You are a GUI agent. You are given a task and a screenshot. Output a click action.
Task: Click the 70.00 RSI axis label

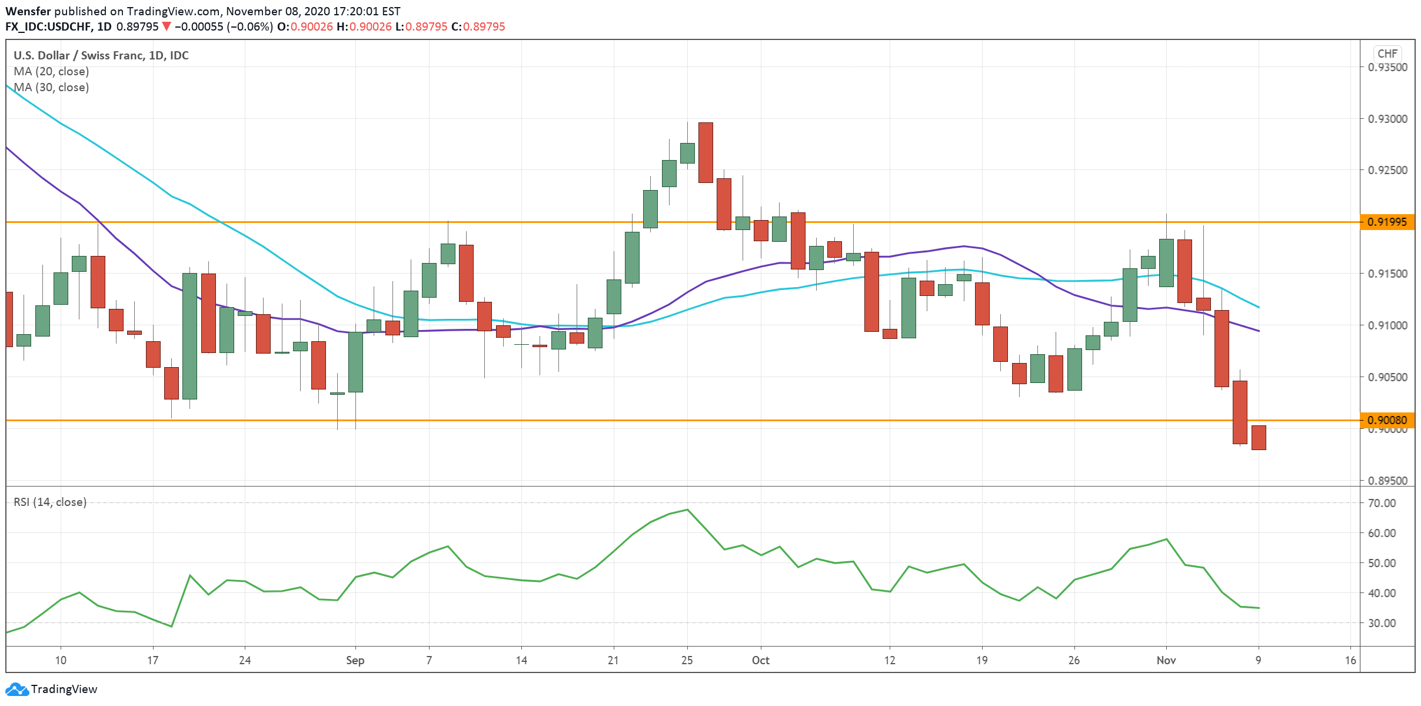coord(1381,503)
